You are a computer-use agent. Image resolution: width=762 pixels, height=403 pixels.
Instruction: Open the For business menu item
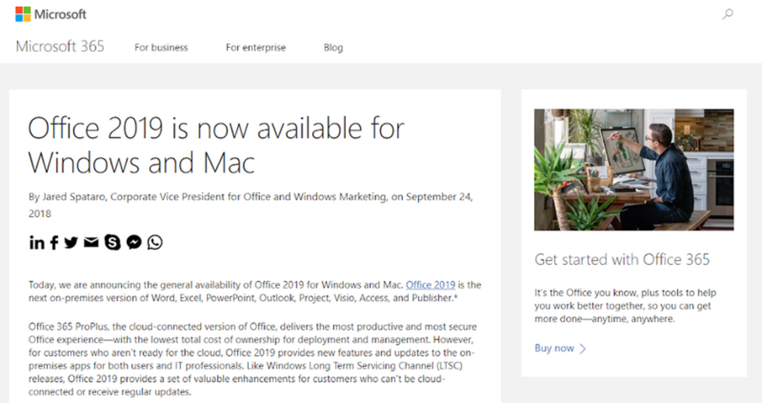tap(161, 48)
